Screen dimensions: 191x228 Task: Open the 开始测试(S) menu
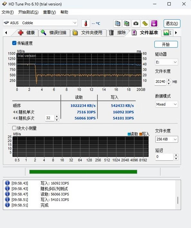(x=28, y=12)
